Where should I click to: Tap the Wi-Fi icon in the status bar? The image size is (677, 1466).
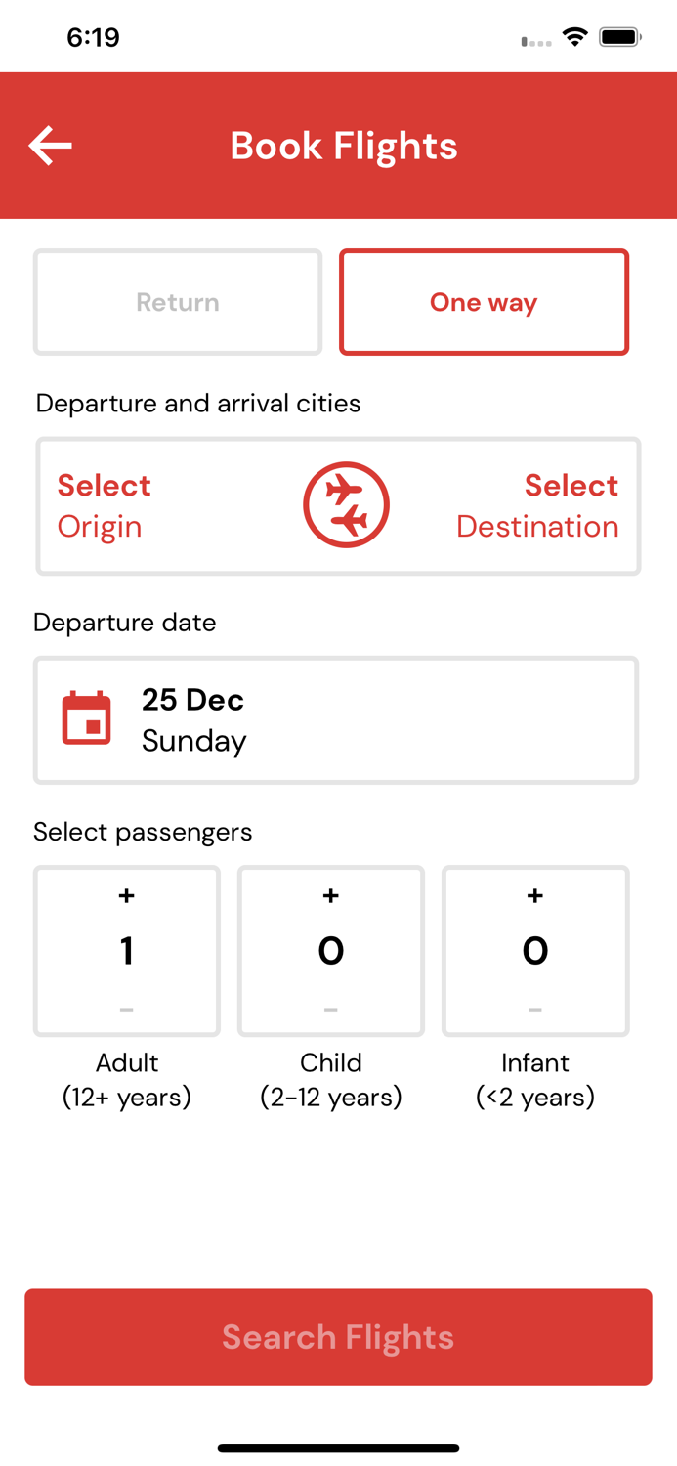tap(574, 36)
